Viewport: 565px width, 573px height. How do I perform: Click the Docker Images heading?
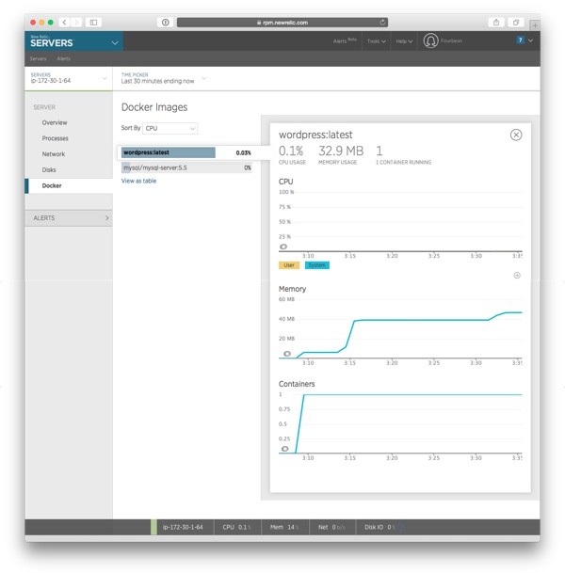(154, 107)
